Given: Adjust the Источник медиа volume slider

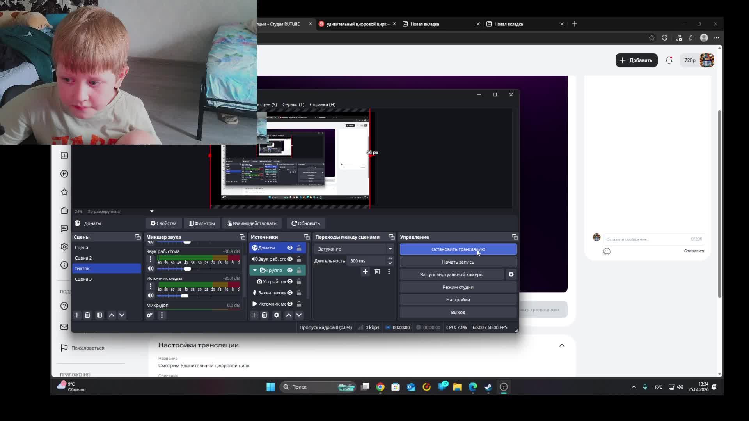Looking at the screenshot, I should 185,296.
